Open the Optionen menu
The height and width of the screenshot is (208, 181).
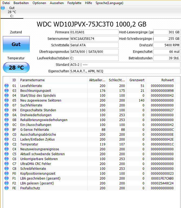(x=39, y=3)
